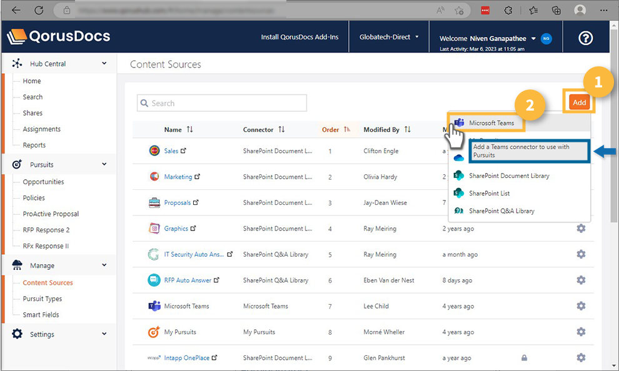Expand the Settings section chevron
The width and height of the screenshot is (619, 371).
104,334
